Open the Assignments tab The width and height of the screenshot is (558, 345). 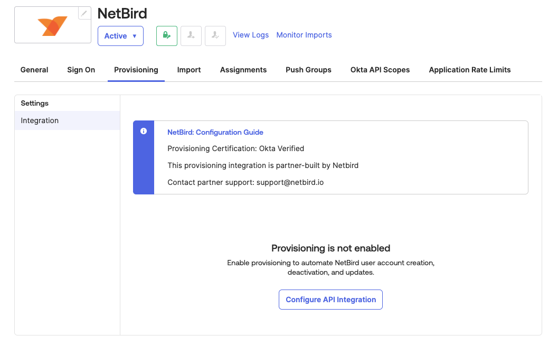pos(243,70)
